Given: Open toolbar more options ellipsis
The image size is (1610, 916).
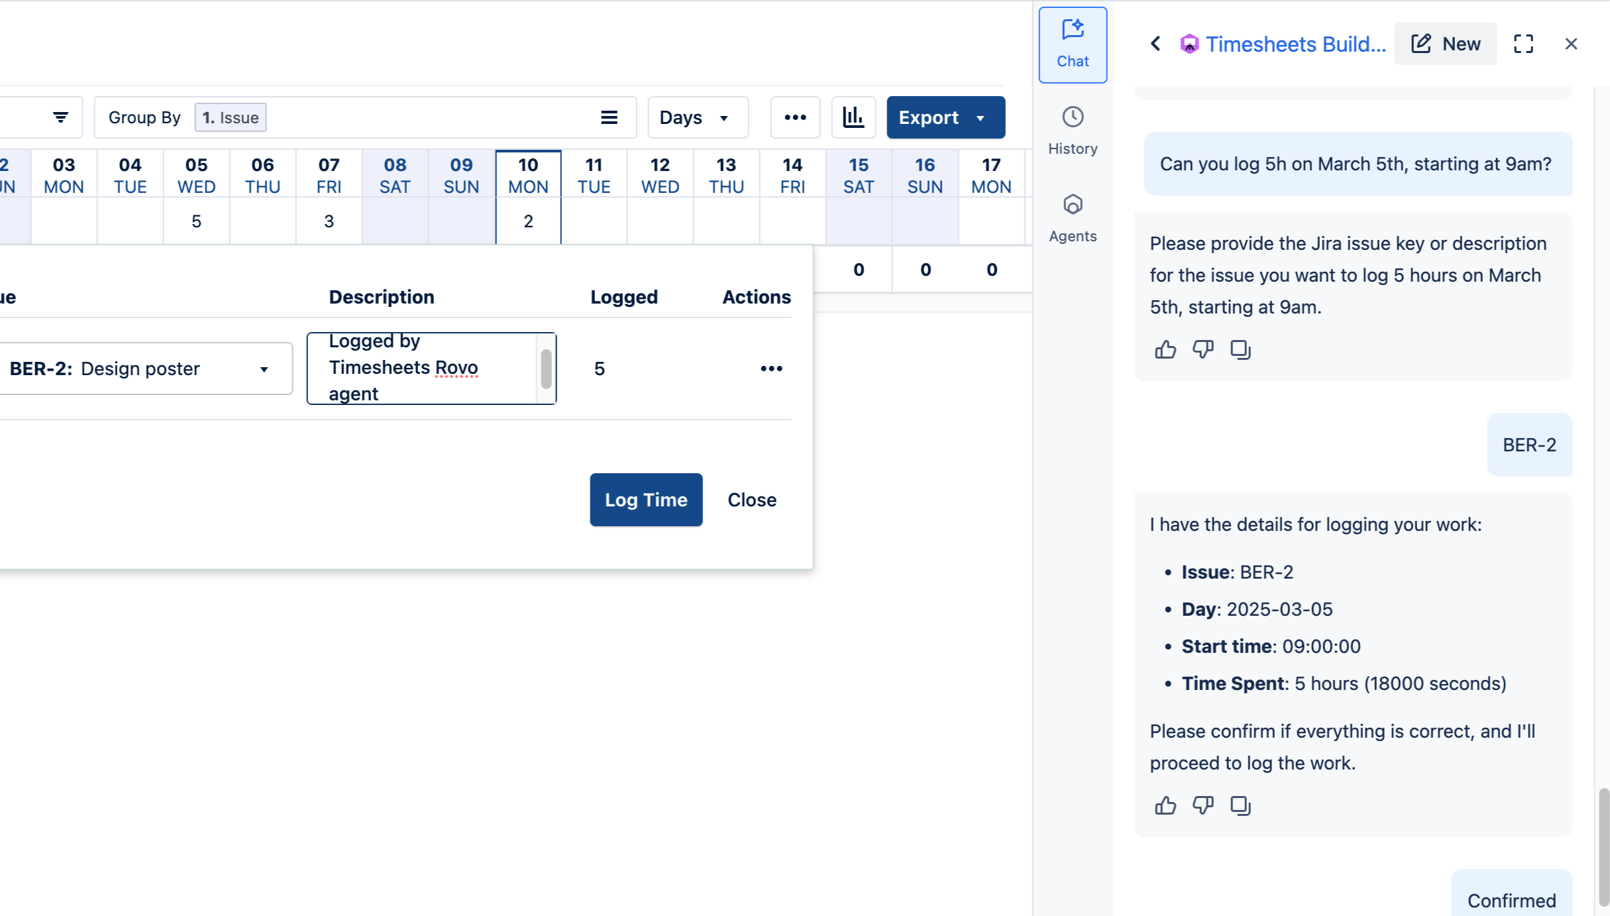Looking at the screenshot, I should click(x=795, y=117).
